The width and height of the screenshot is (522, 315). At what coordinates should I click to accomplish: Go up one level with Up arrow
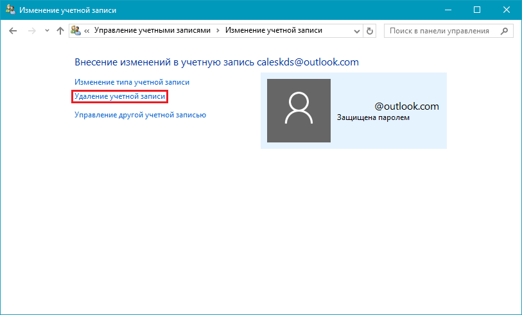60,31
